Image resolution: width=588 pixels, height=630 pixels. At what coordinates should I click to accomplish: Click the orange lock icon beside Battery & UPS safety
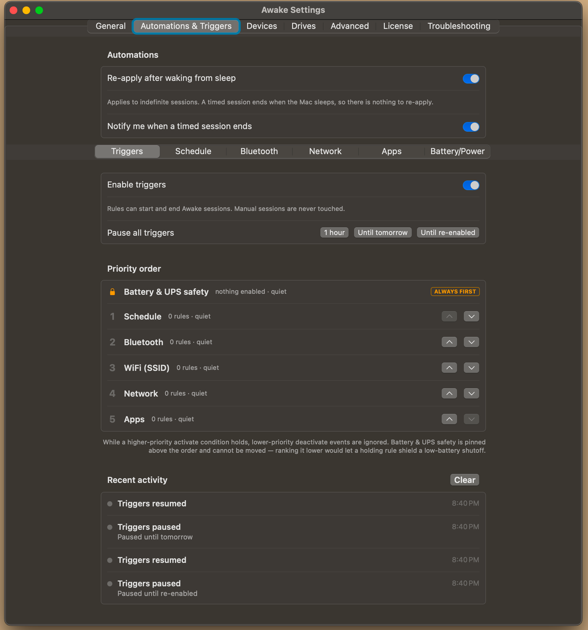(112, 292)
